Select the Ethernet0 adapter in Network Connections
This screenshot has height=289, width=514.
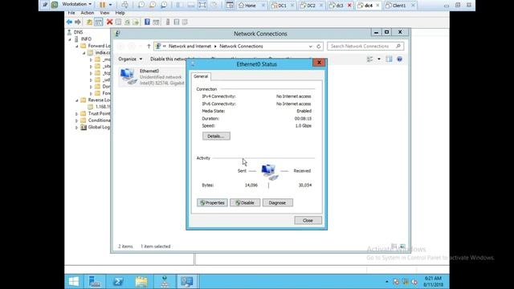coord(152,77)
